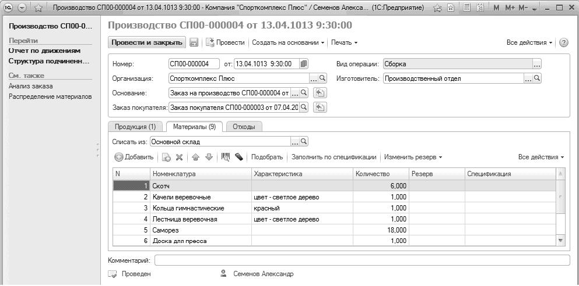The height and width of the screenshot is (286, 579).
Task: Open Печать dropdown menu
Action: [x=344, y=42]
